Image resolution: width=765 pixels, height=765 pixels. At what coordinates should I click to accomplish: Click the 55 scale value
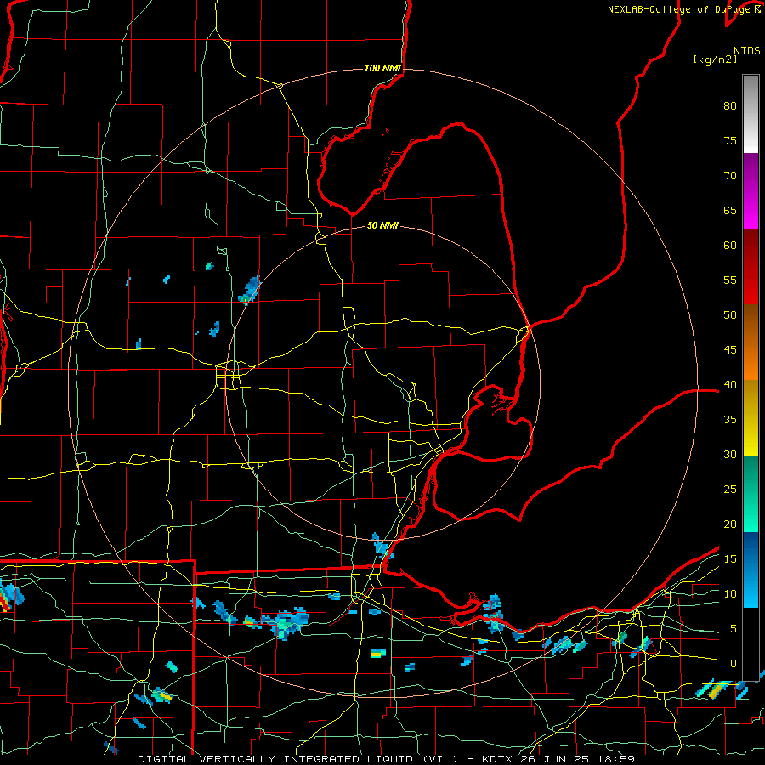point(730,280)
